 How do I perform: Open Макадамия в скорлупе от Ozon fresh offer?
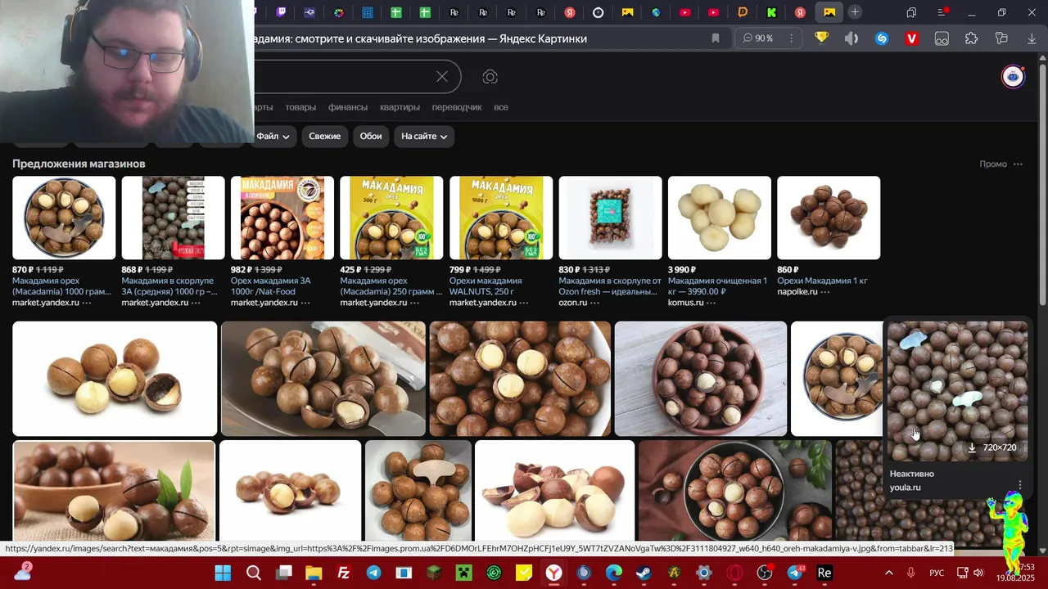[x=609, y=286]
